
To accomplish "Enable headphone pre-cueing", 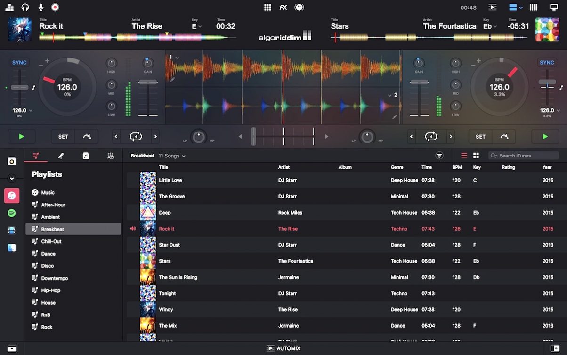I will point(25,7).
